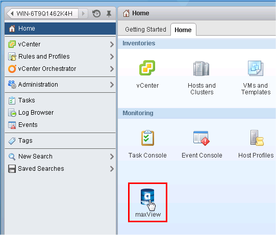
Task: Click the maxView text label
Action: tap(148, 215)
